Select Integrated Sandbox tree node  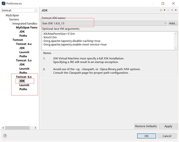[25, 24]
